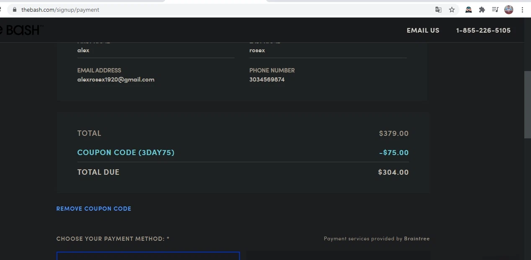Click the discount amount -$75.00
Image resolution: width=531 pixels, height=260 pixels.
[394, 153]
